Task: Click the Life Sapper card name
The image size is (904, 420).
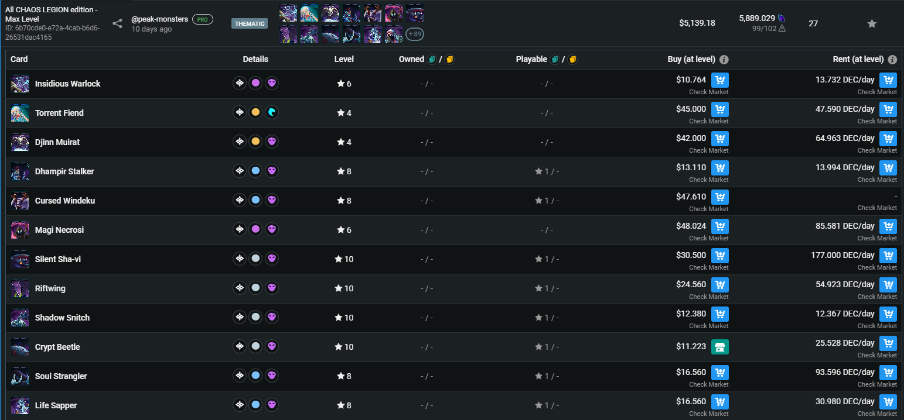Action: tap(56, 405)
